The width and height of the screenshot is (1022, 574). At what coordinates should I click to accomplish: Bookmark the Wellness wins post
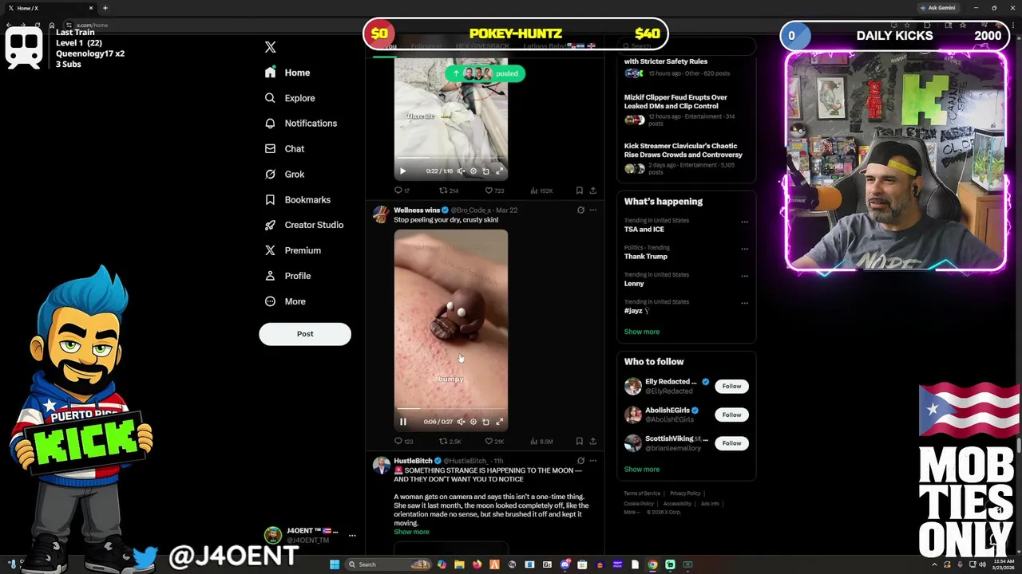click(579, 441)
